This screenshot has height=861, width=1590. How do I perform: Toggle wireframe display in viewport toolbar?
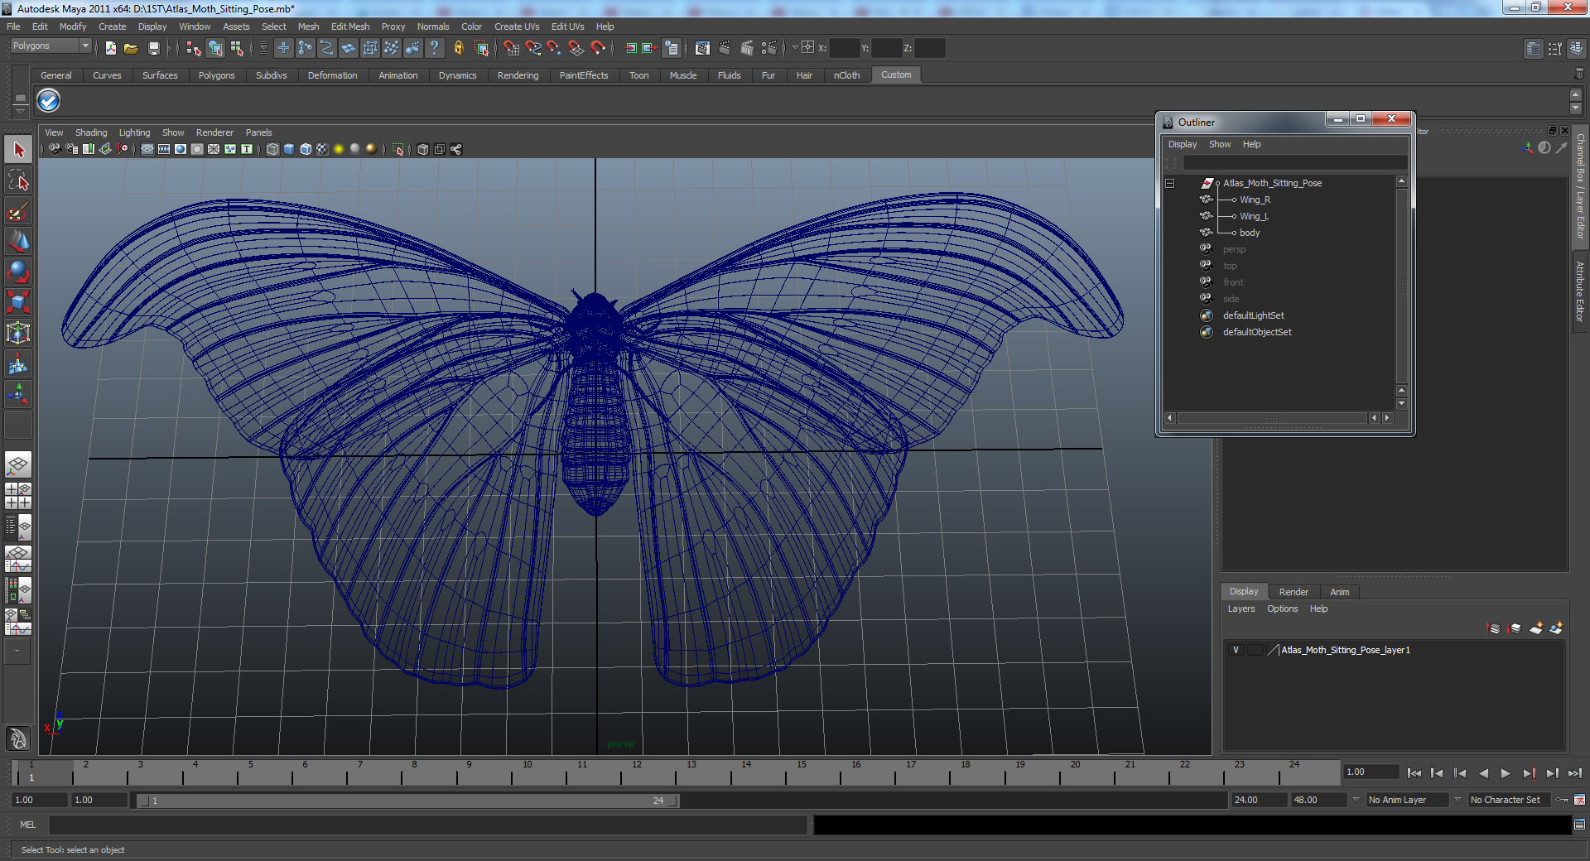tap(272, 149)
